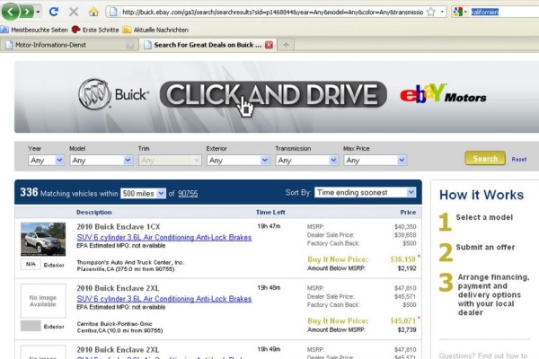Click the yellow Search button
Screen dimensions: 539x359
tap(485, 158)
